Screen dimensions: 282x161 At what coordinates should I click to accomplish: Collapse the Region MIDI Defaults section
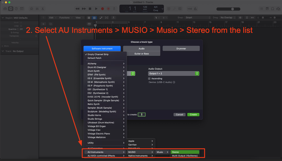(3, 18)
